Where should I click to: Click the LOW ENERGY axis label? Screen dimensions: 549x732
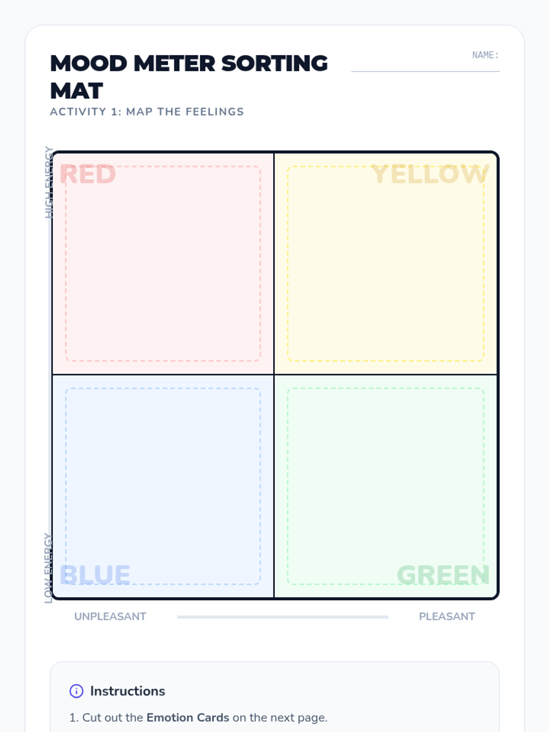48,568
